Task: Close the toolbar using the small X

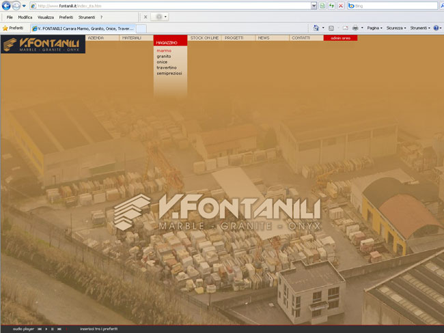Action: (145, 17)
